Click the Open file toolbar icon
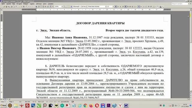 [x=4, y=7]
